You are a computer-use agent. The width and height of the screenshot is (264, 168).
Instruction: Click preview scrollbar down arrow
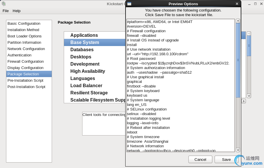tap(238, 150)
